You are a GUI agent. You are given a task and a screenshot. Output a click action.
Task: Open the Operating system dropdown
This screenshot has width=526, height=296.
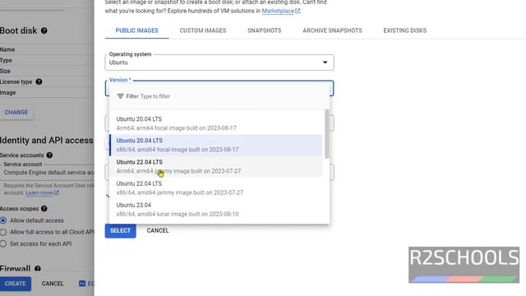219,62
